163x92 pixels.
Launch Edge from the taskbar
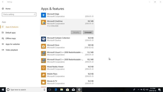(x=56, y=90)
